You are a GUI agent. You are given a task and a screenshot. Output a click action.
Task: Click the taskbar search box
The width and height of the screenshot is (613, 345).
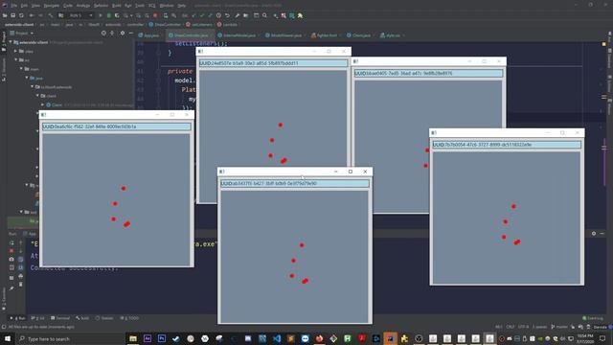click(70, 338)
